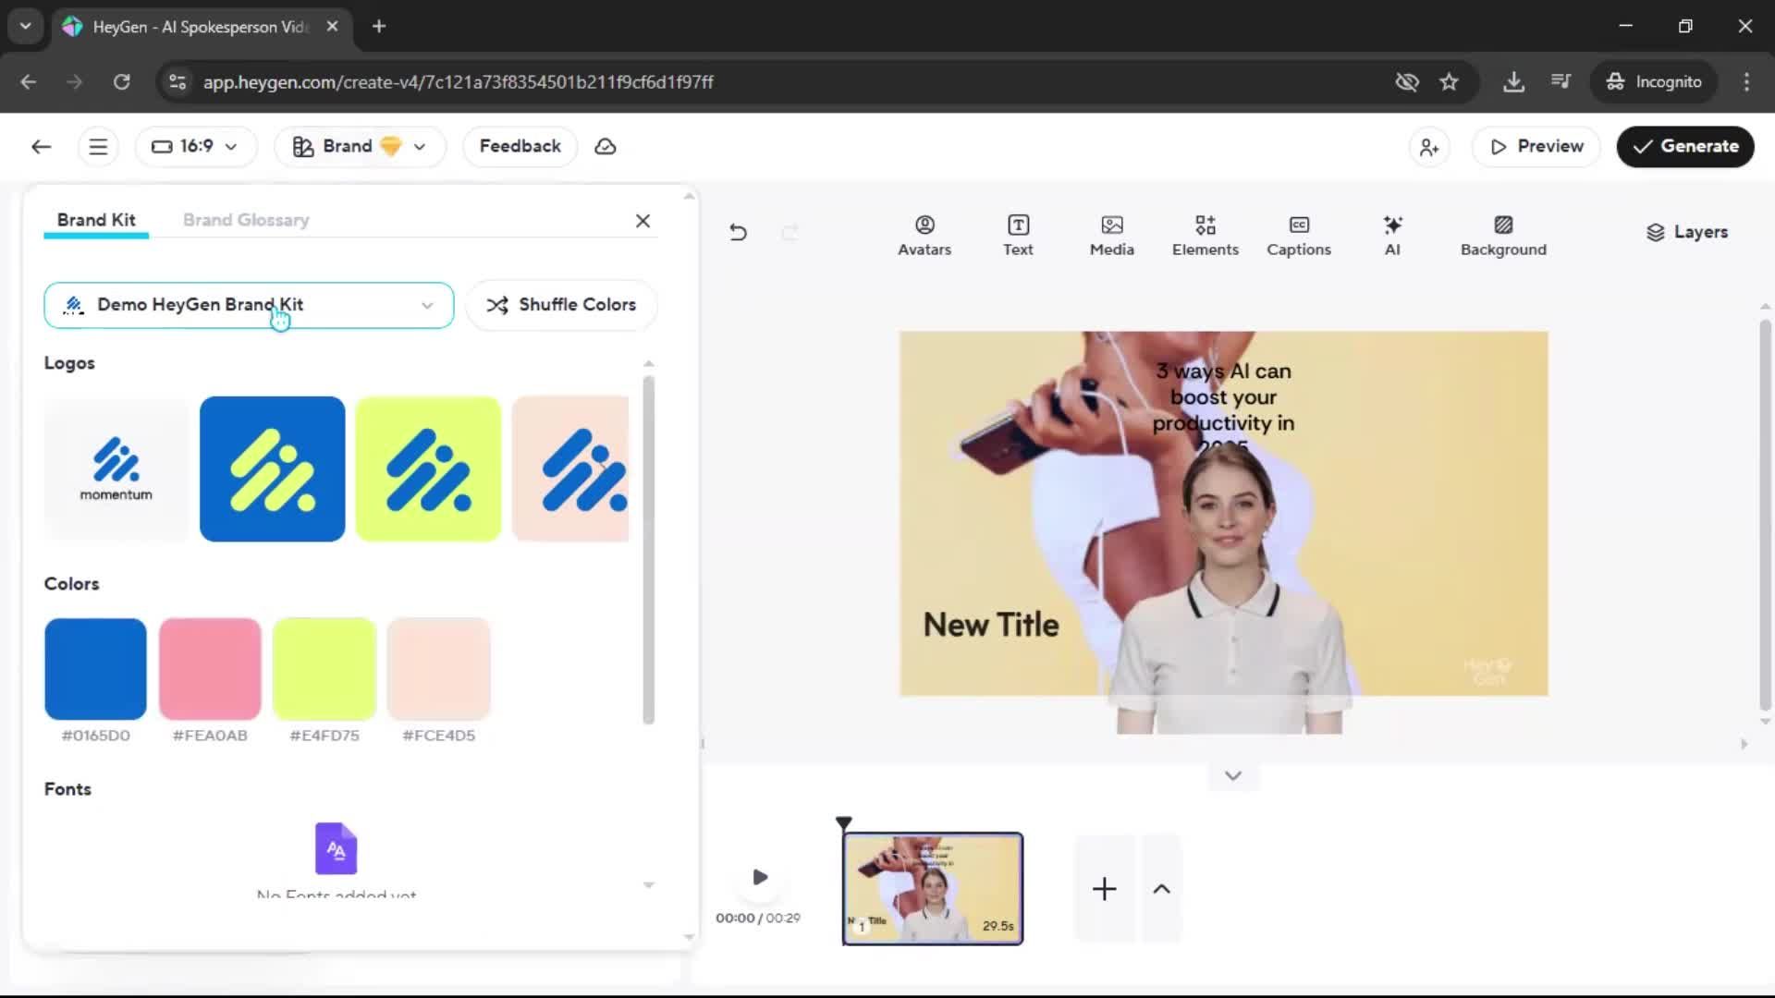Image resolution: width=1775 pixels, height=998 pixels.
Task: Open the Demo HeyGen Brand Kit dropdown
Action: (249, 305)
